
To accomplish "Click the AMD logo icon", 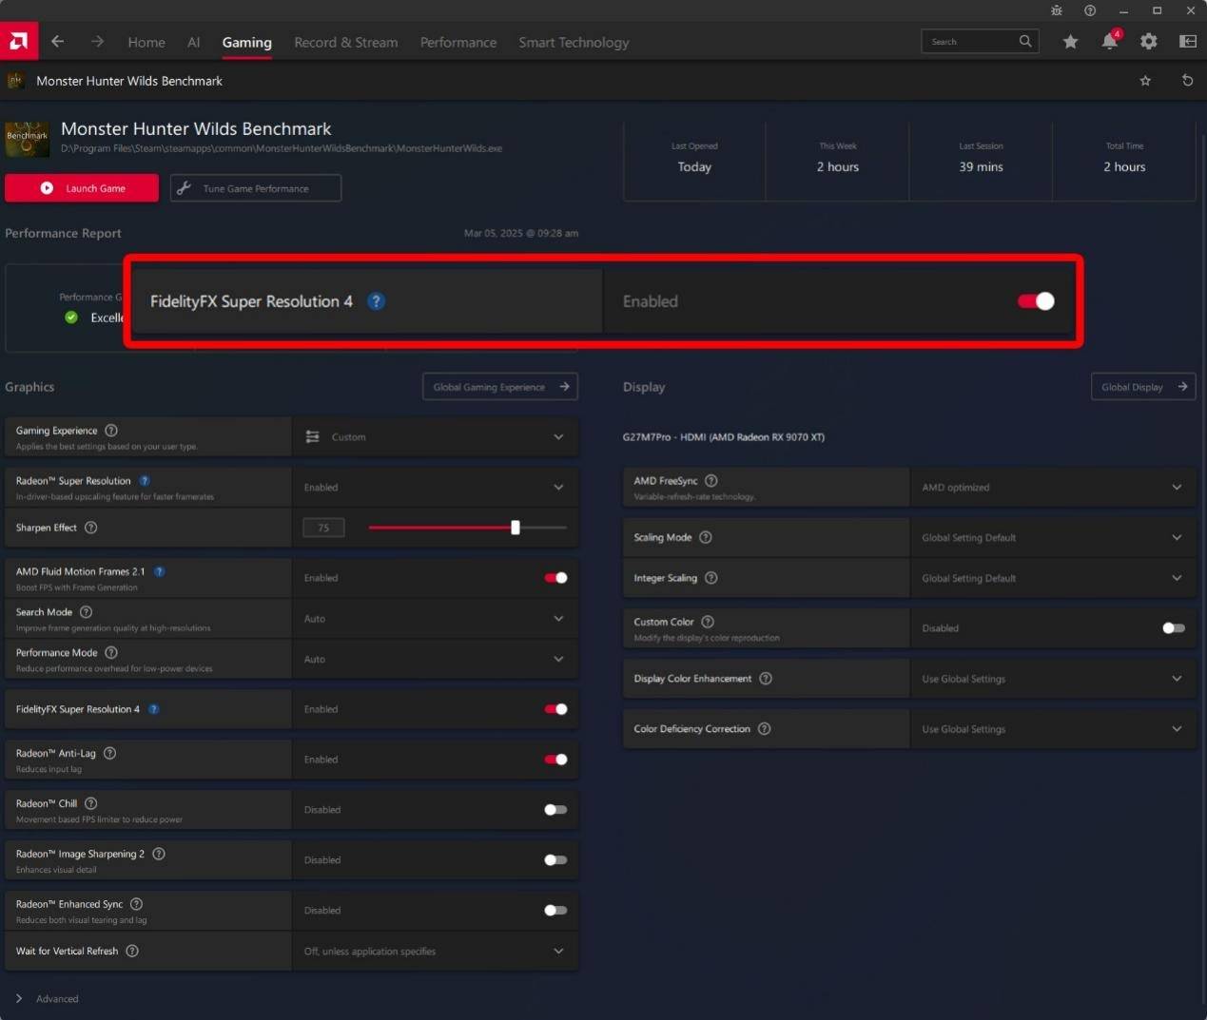I will 19,41.
